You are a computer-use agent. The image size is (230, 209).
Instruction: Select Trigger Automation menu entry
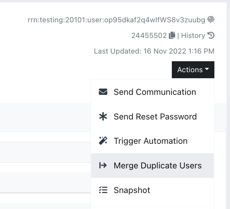click(x=153, y=141)
